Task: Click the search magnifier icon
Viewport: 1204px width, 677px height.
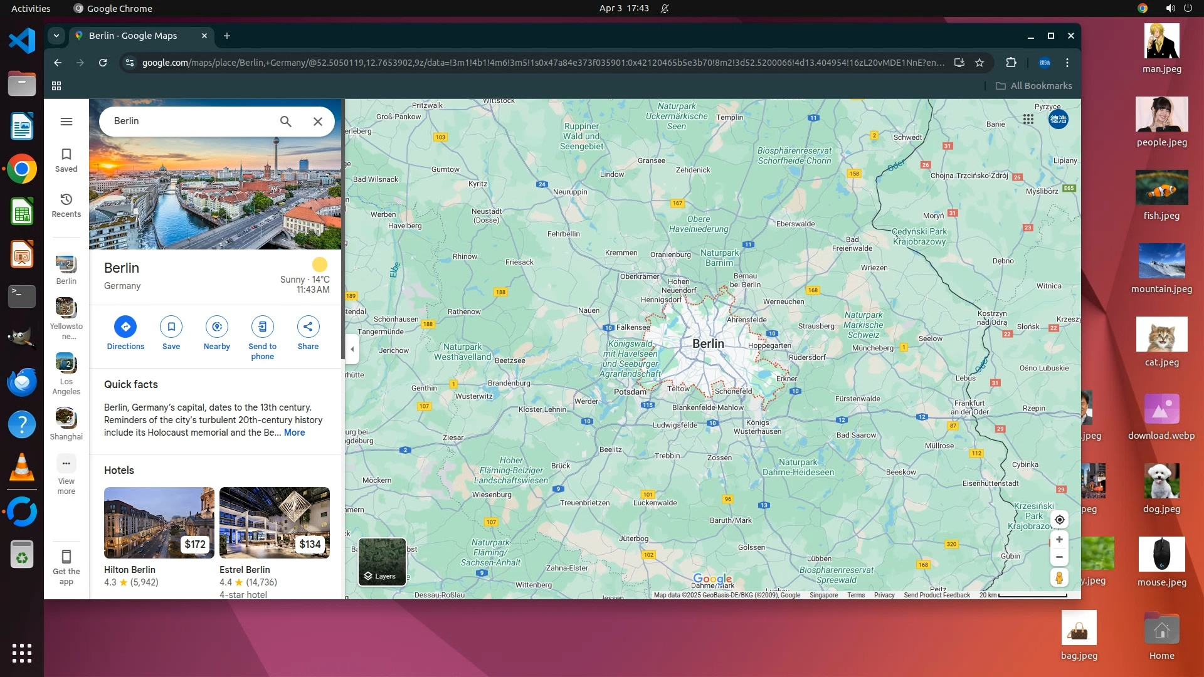Action: [285, 122]
